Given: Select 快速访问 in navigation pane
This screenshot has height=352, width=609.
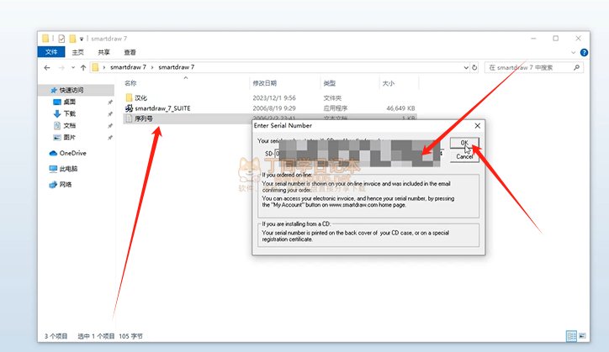Looking at the screenshot, I should coord(71,90).
